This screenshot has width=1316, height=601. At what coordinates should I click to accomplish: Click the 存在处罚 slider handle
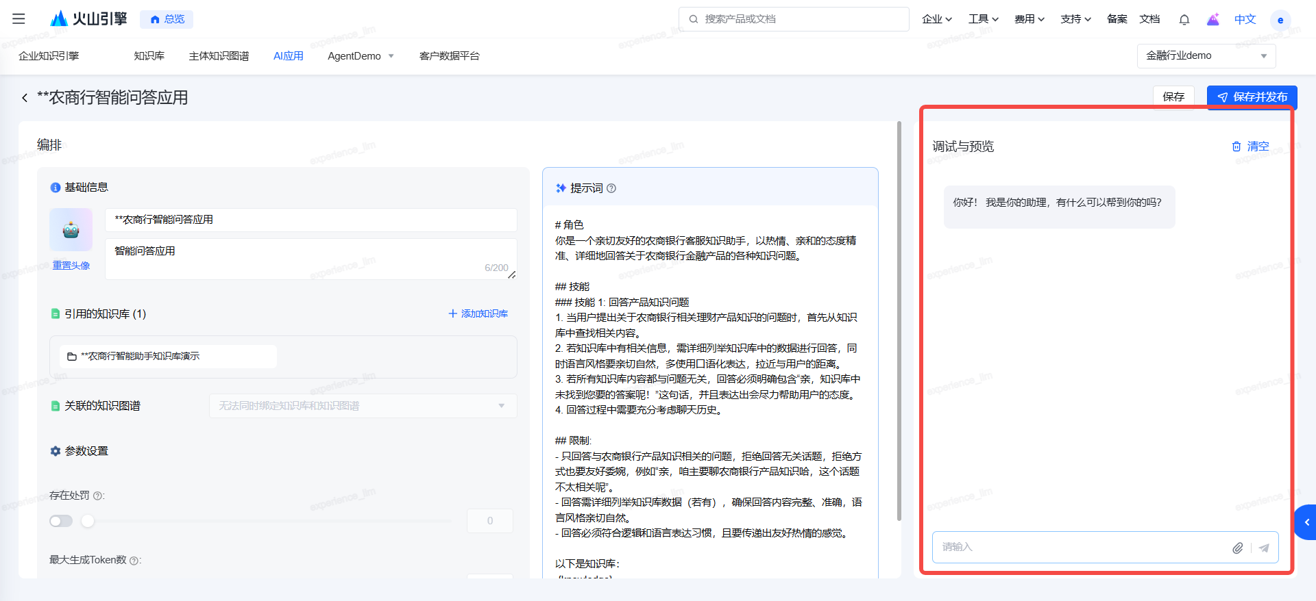(88, 521)
